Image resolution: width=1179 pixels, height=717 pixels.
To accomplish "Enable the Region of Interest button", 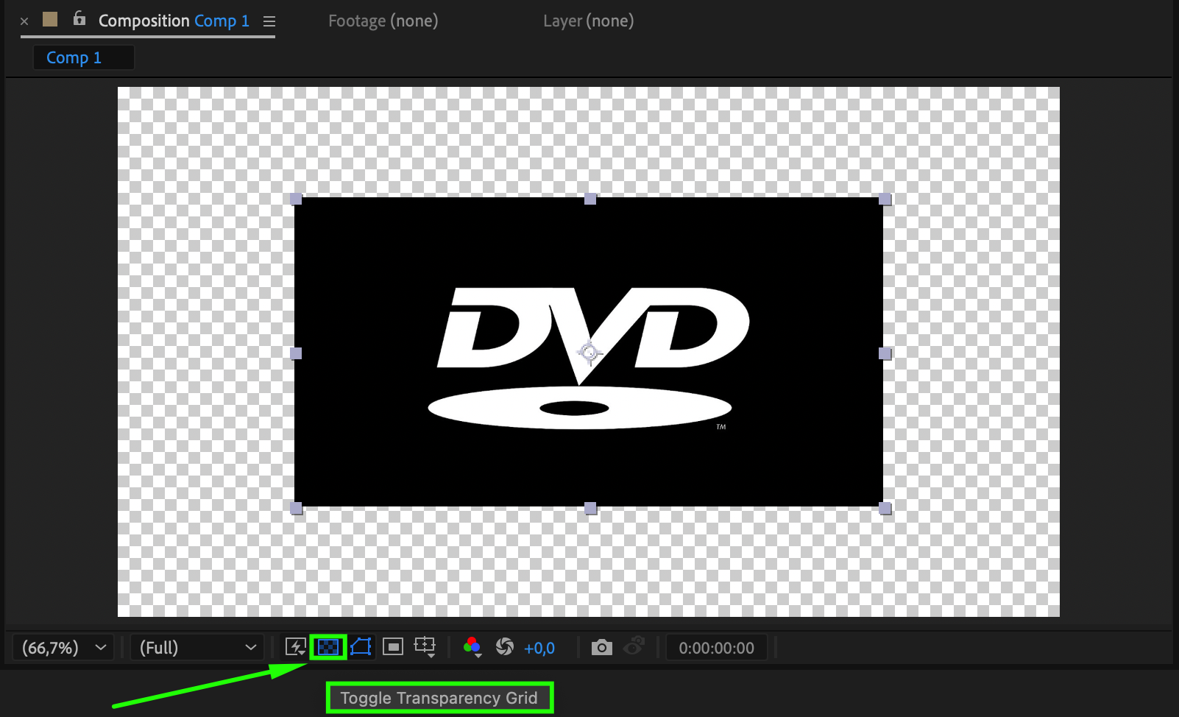I will [x=393, y=647].
